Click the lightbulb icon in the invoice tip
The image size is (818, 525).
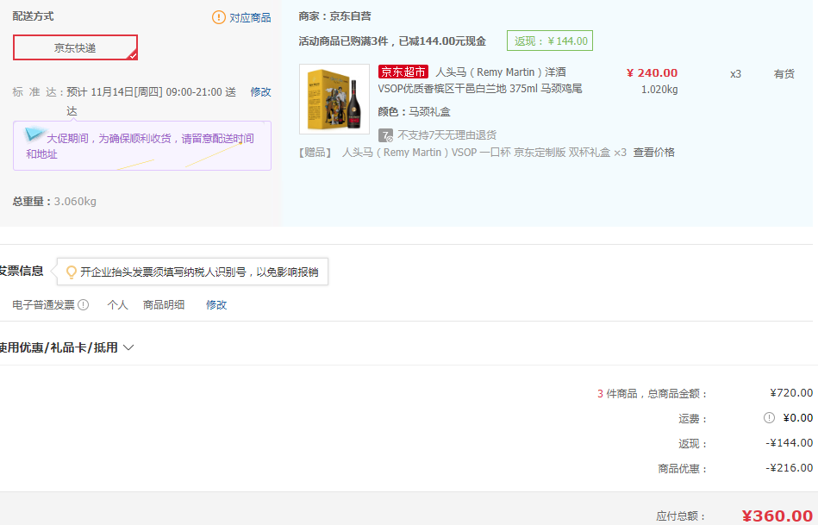pos(71,272)
